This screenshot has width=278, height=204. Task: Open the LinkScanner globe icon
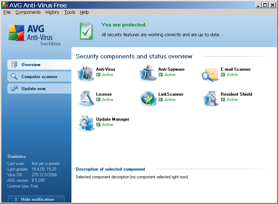pos(149,98)
